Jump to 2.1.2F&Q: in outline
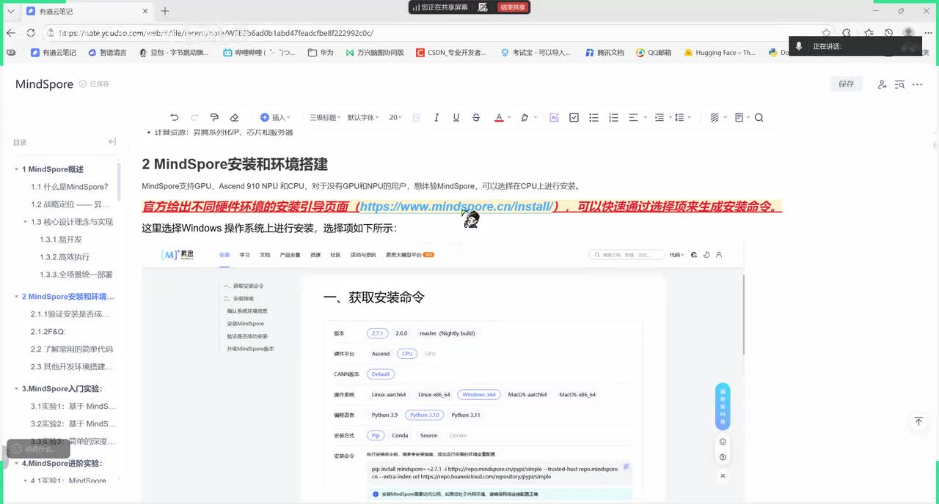Image resolution: width=939 pixels, height=504 pixels. 48,332
